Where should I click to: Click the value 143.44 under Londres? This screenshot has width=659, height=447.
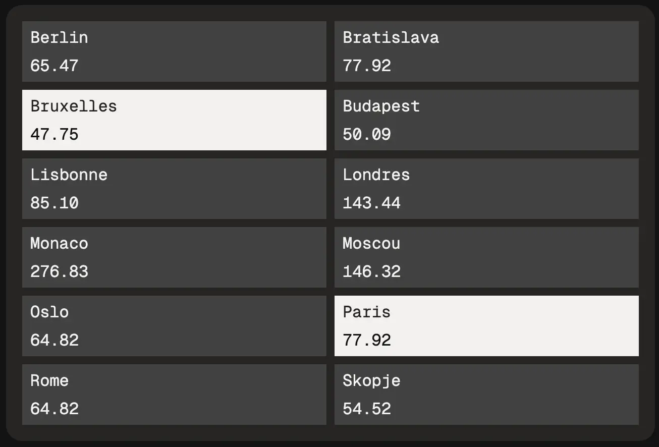pyautogui.click(x=371, y=203)
